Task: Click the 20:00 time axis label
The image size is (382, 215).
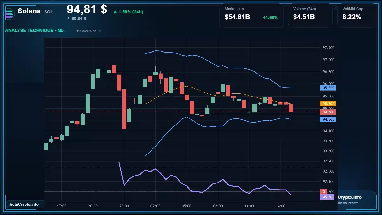Action: [x=93, y=206]
